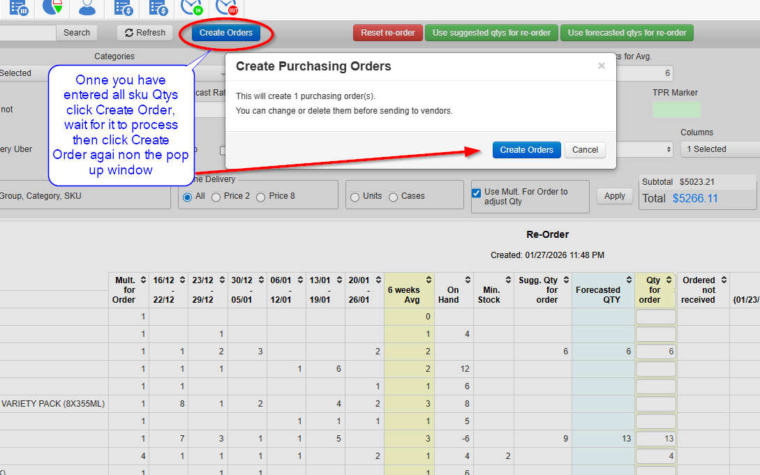Select the Cases radio button
760x475 pixels.
tap(393, 197)
